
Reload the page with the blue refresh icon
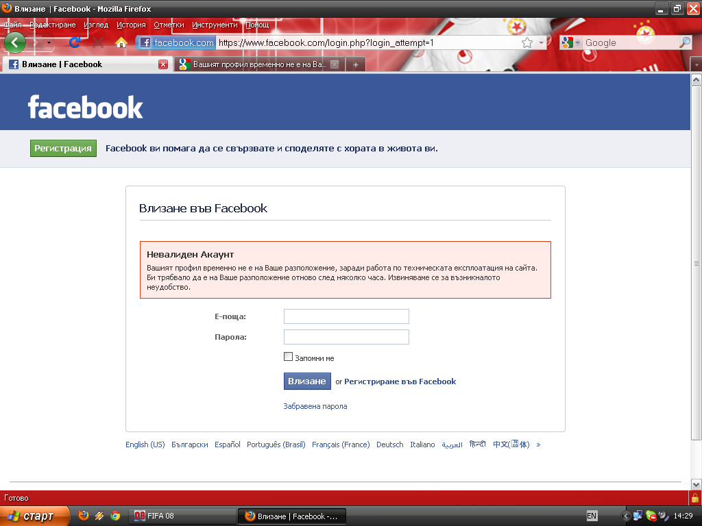75,42
